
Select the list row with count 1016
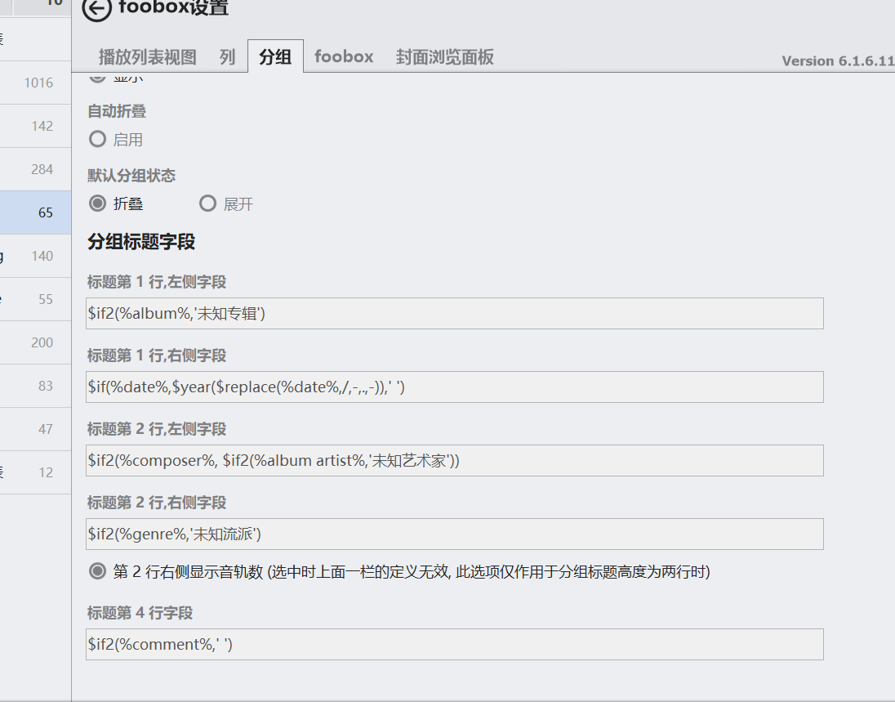(35, 83)
